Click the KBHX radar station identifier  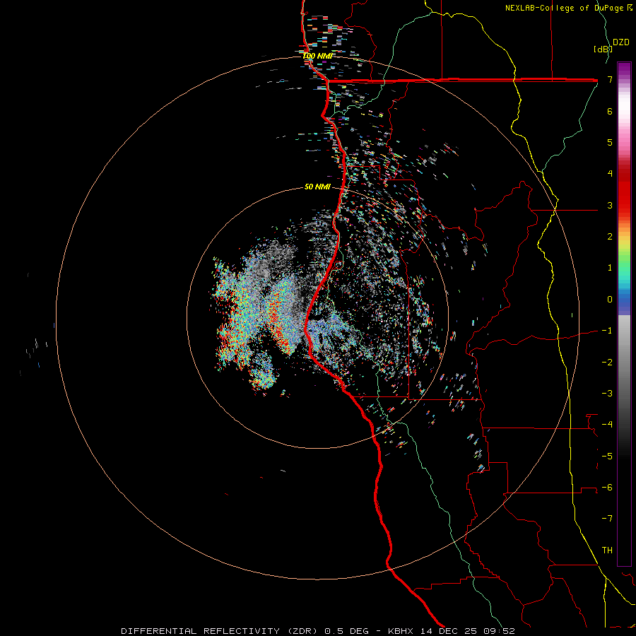[x=401, y=631]
